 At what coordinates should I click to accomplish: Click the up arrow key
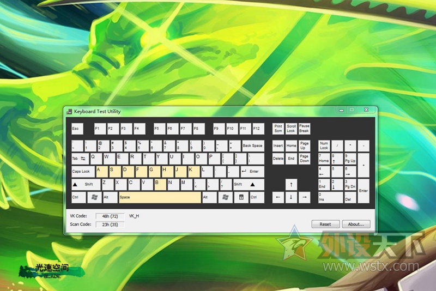pos(291,185)
